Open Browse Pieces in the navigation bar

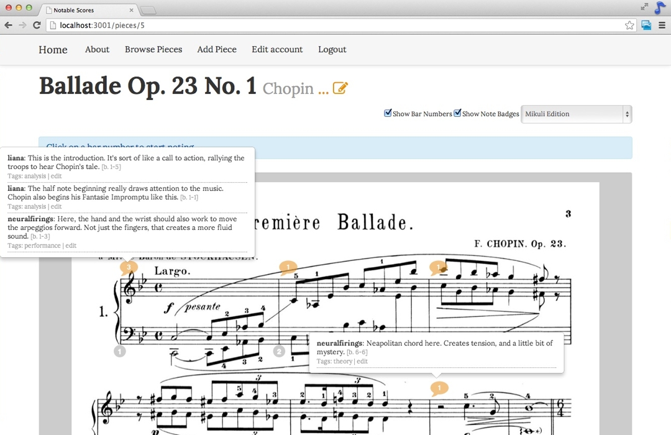pos(153,50)
